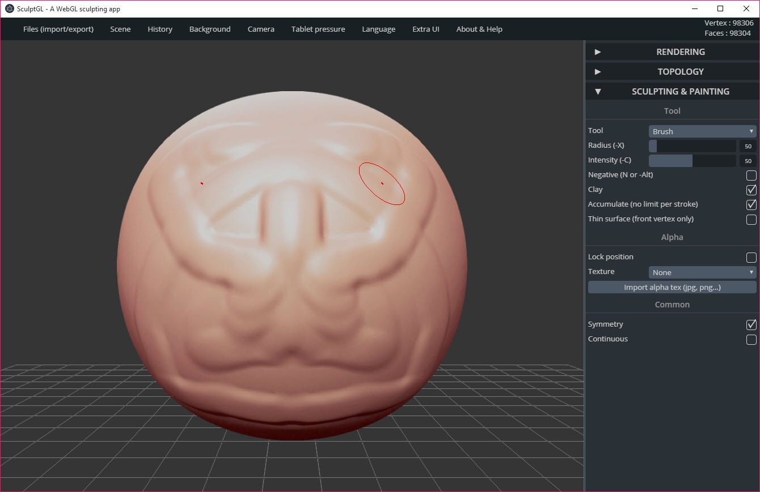Turn off the Symmetry checkbox
The height and width of the screenshot is (492, 760).
click(x=751, y=324)
